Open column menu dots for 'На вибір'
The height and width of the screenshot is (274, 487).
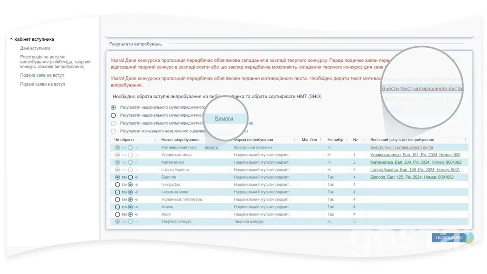(x=347, y=140)
